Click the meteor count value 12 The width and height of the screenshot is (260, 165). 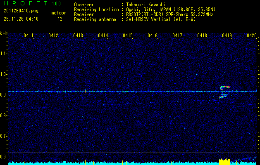[60, 19]
